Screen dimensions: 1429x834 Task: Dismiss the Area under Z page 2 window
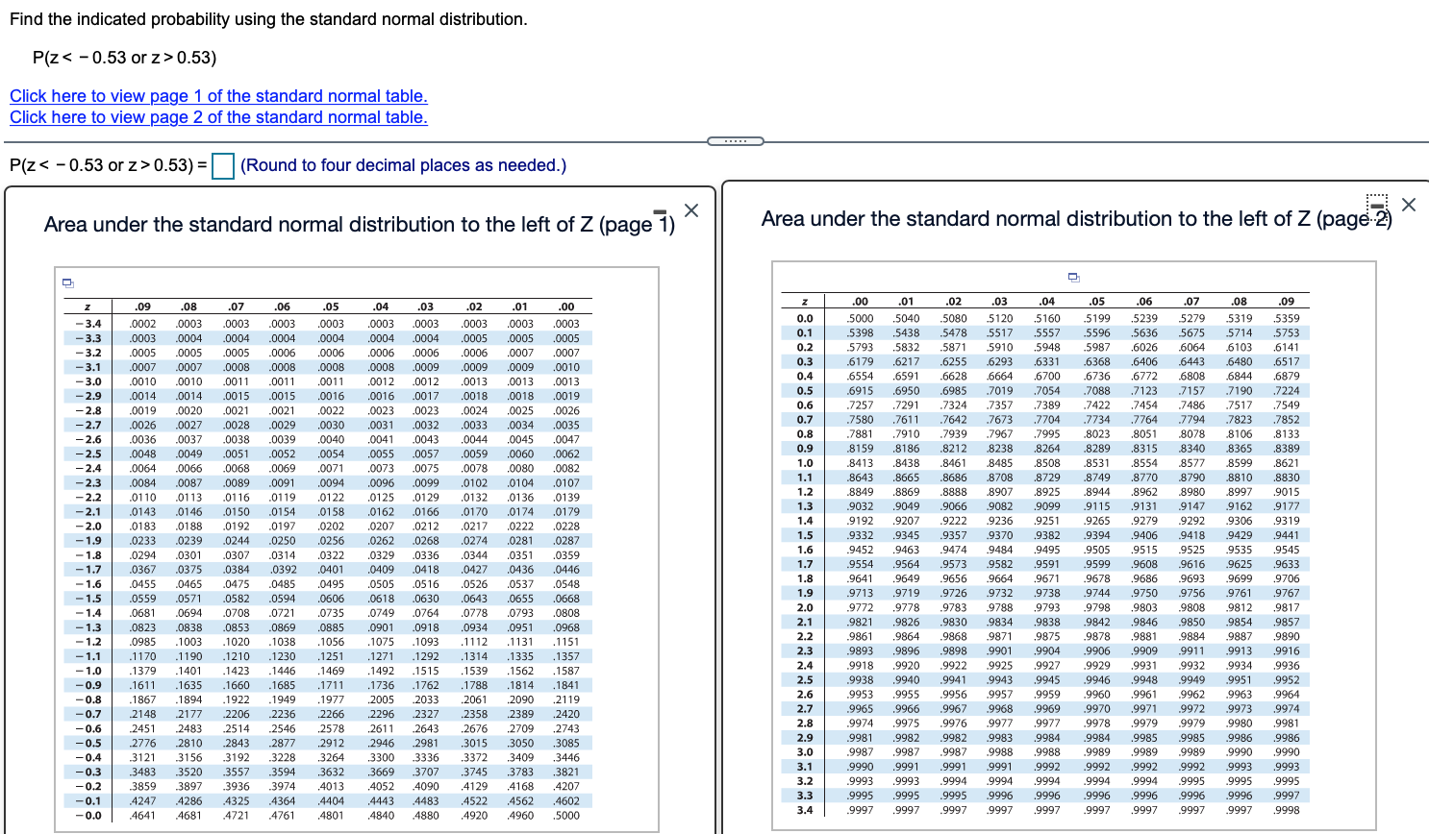point(1409,204)
